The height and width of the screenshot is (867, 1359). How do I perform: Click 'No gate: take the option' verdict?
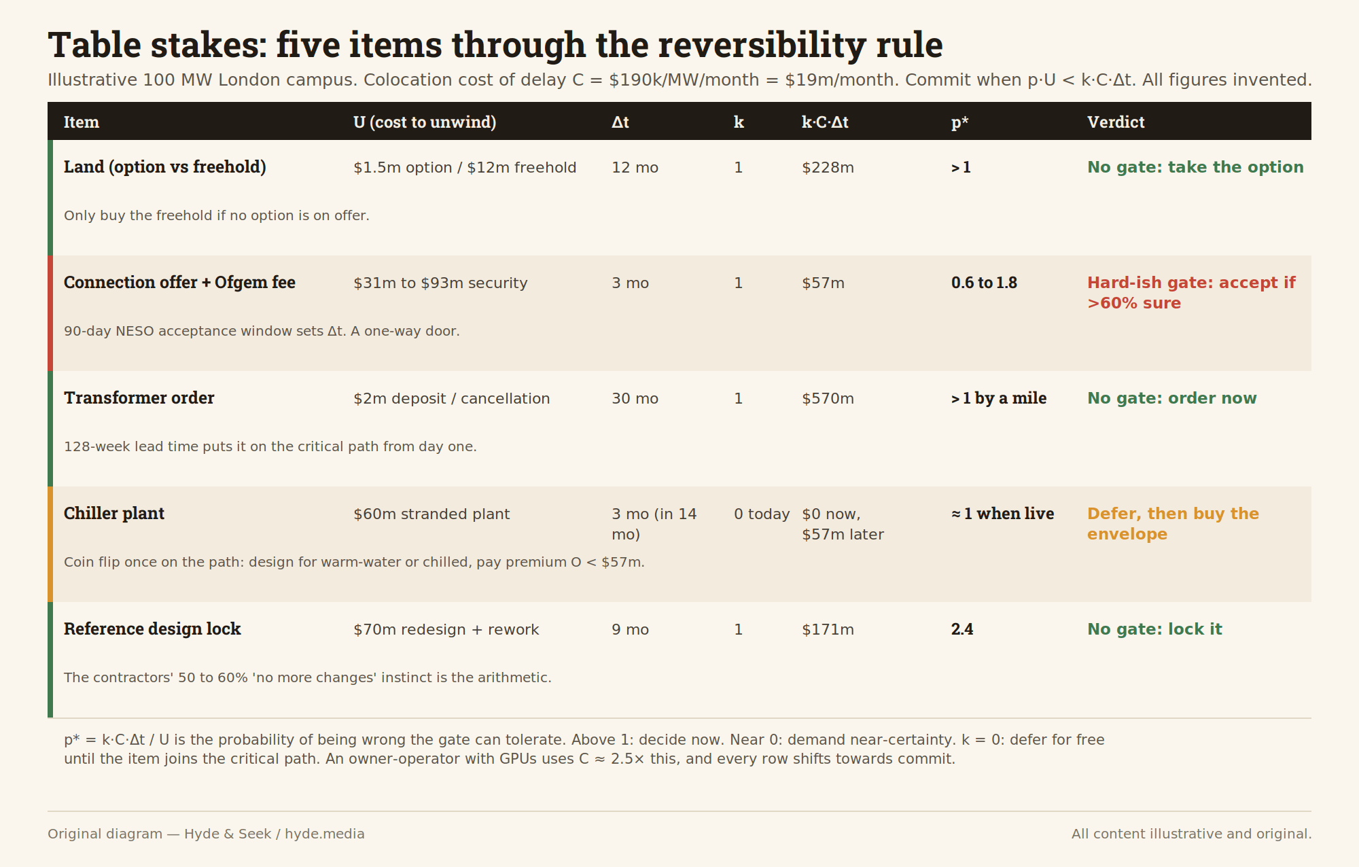pos(1195,167)
